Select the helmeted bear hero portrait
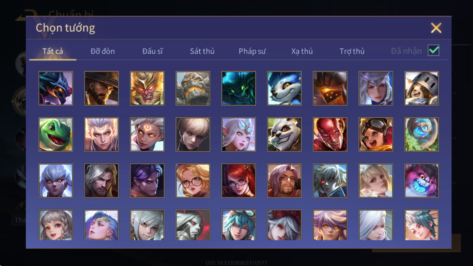Viewport: 473px width, 266px height. tap(422, 88)
